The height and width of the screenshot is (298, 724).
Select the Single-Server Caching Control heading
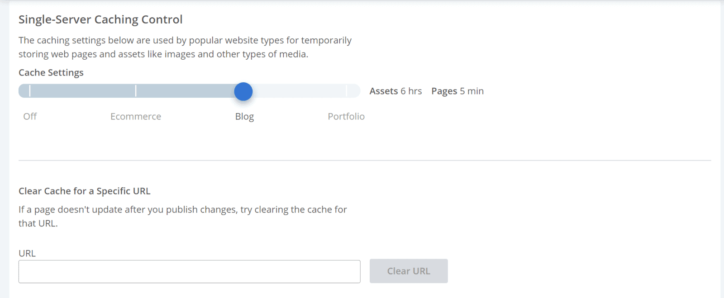(100, 19)
